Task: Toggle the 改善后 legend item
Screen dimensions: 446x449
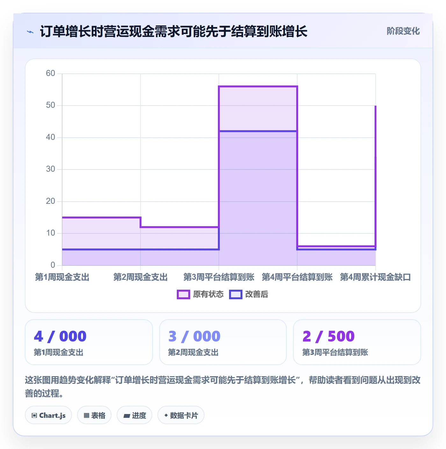Action: pyautogui.click(x=249, y=294)
